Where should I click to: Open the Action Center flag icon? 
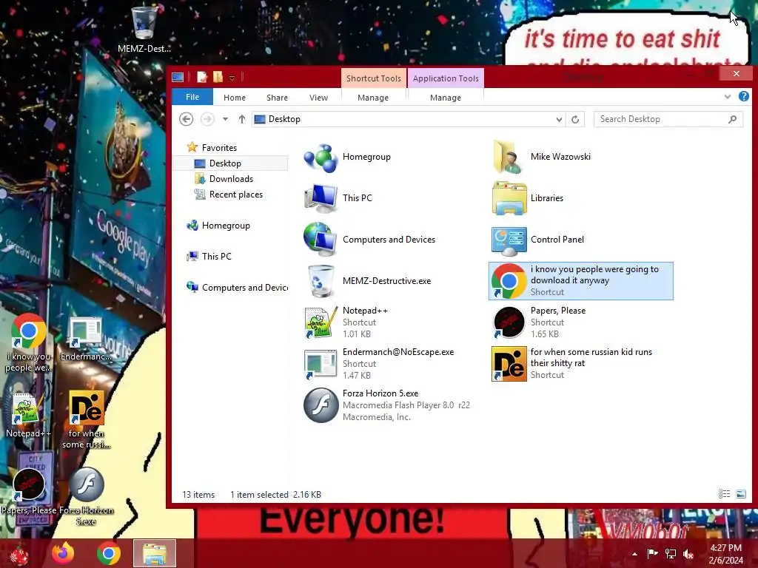652,553
